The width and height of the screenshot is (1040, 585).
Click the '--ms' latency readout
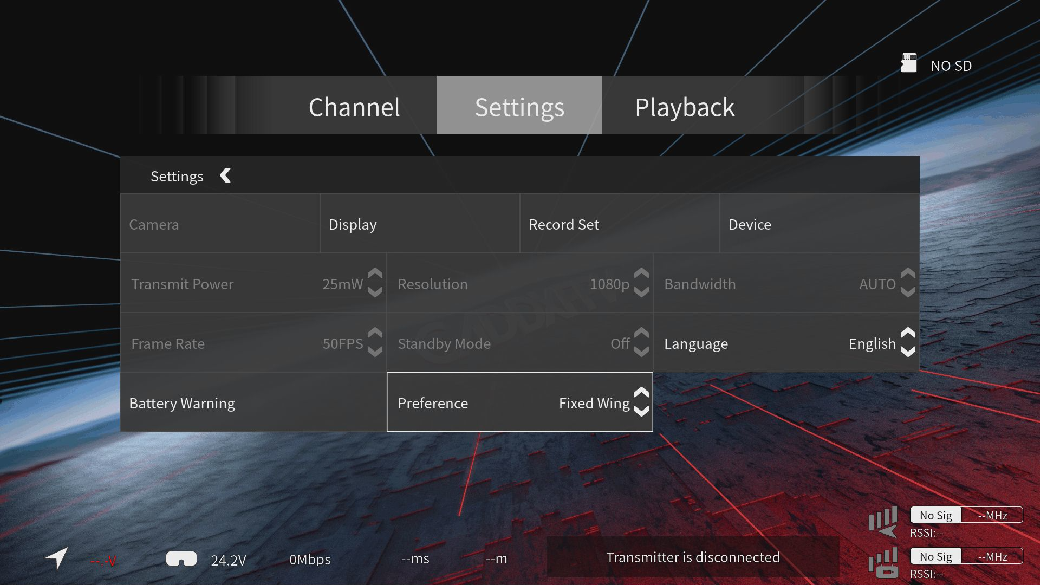(x=415, y=558)
